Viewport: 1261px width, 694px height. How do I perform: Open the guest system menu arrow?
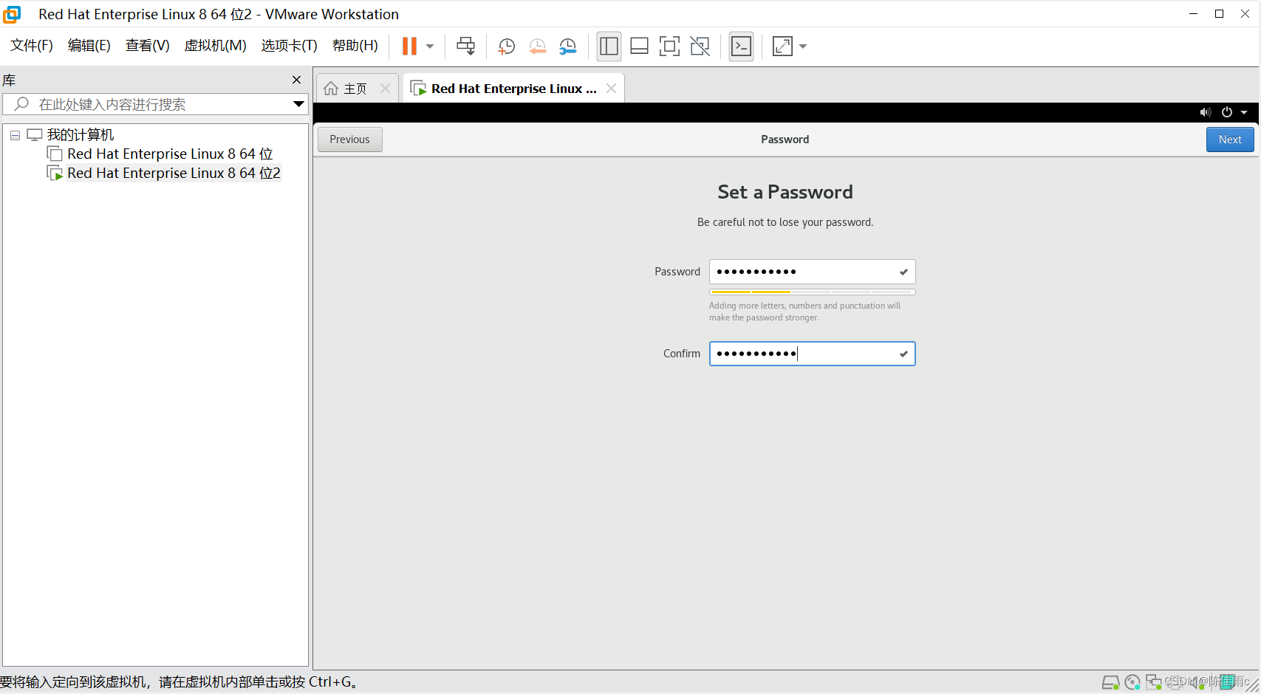pyautogui.click(x=1244, y=112)
